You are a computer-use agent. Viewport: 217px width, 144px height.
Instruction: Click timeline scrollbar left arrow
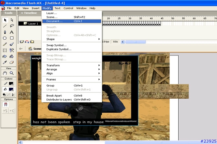click(x=123, y=42)
